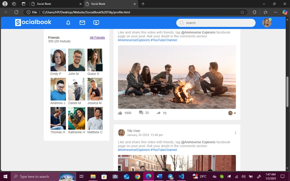Open browser Settings and more menu

(x=275, y=12)
